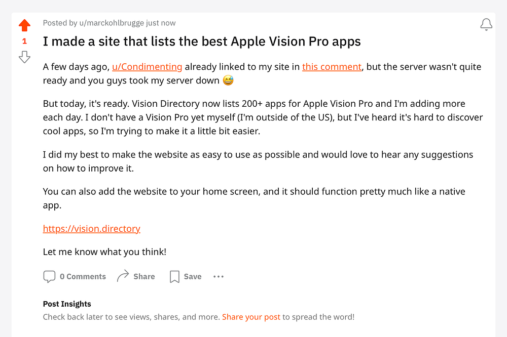Click the "0 Comments" label
The image size is (507, 337).
pyautogui.click(x=83, y=277)
